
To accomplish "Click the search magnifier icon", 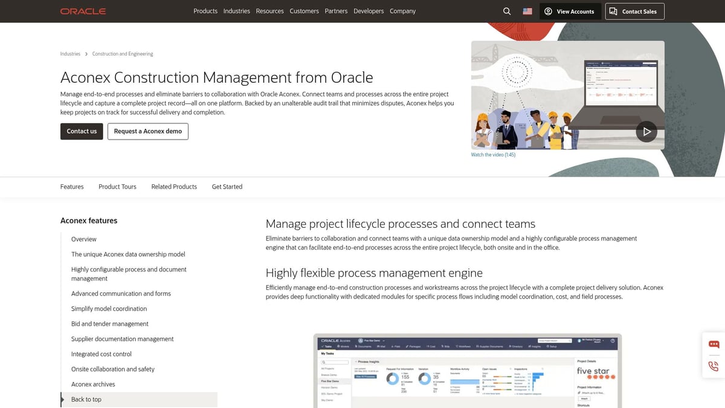I will click(x=506, y=11).
